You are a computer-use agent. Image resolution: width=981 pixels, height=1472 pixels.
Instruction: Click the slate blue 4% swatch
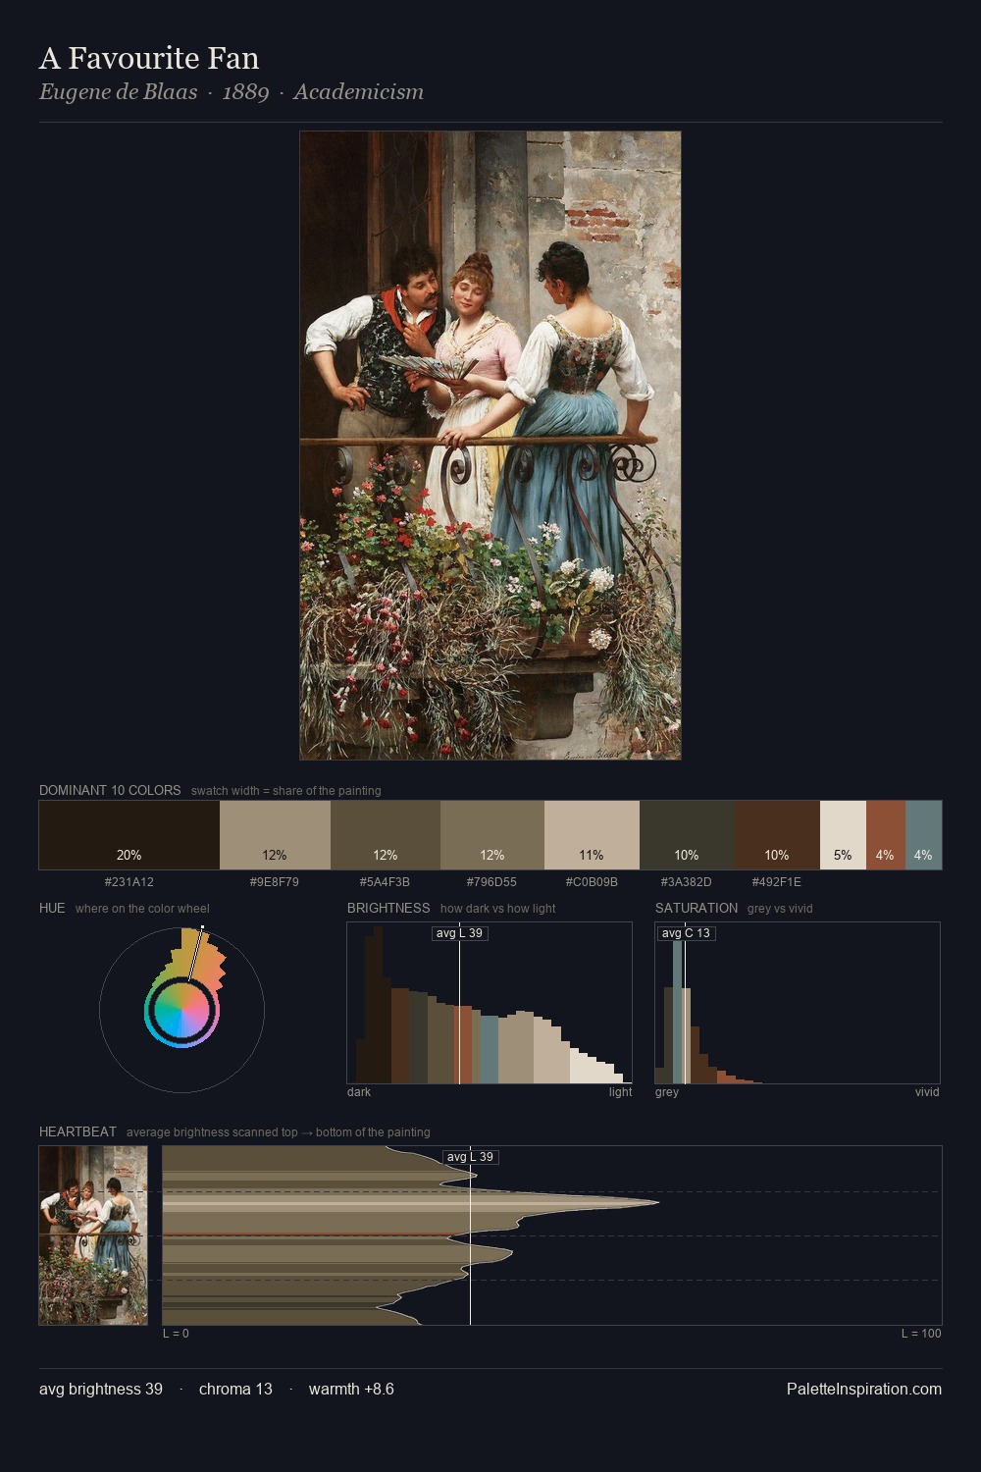(x=923, y=835)
